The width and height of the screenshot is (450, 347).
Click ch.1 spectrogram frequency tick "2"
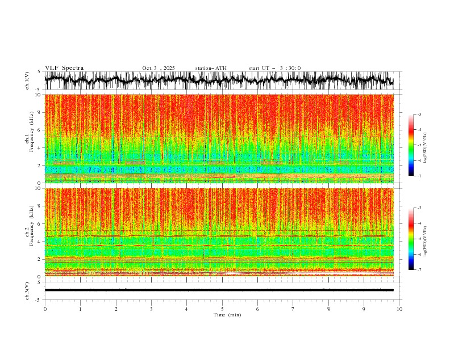[x=40, y=166]
